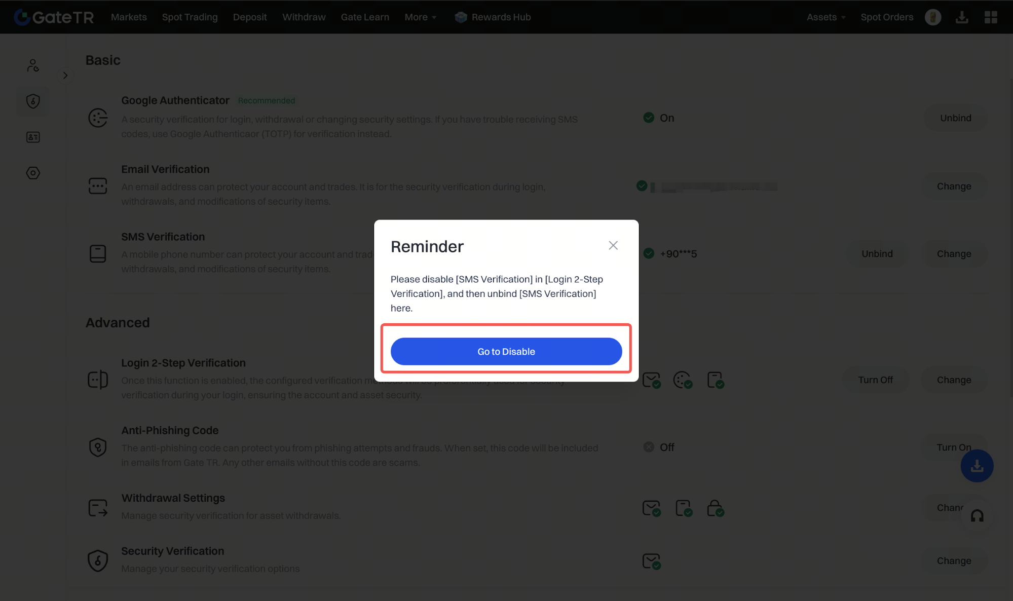
Task: Click the Go to Disable button
Action: [x=506, y=352]
